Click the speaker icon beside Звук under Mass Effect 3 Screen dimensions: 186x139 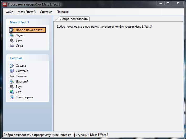pyautogui.click(x=12, y=40)
